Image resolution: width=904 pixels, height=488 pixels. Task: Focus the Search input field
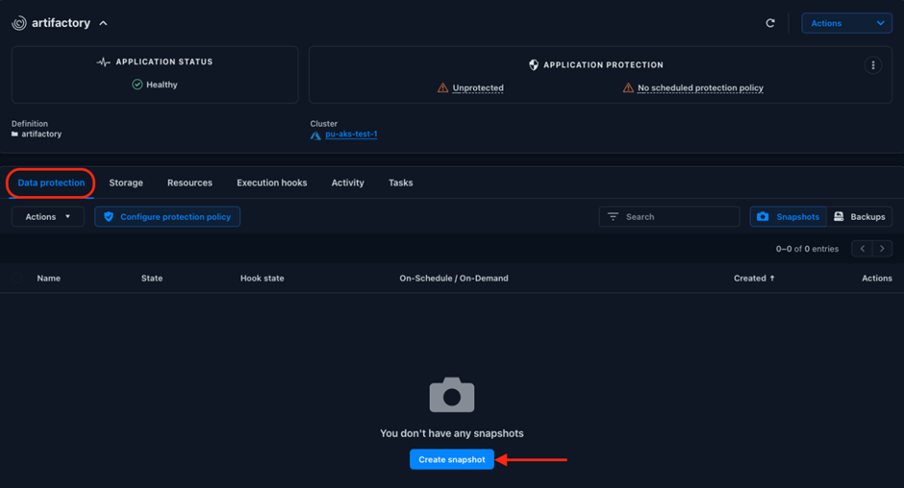click(x=668, y=217)
